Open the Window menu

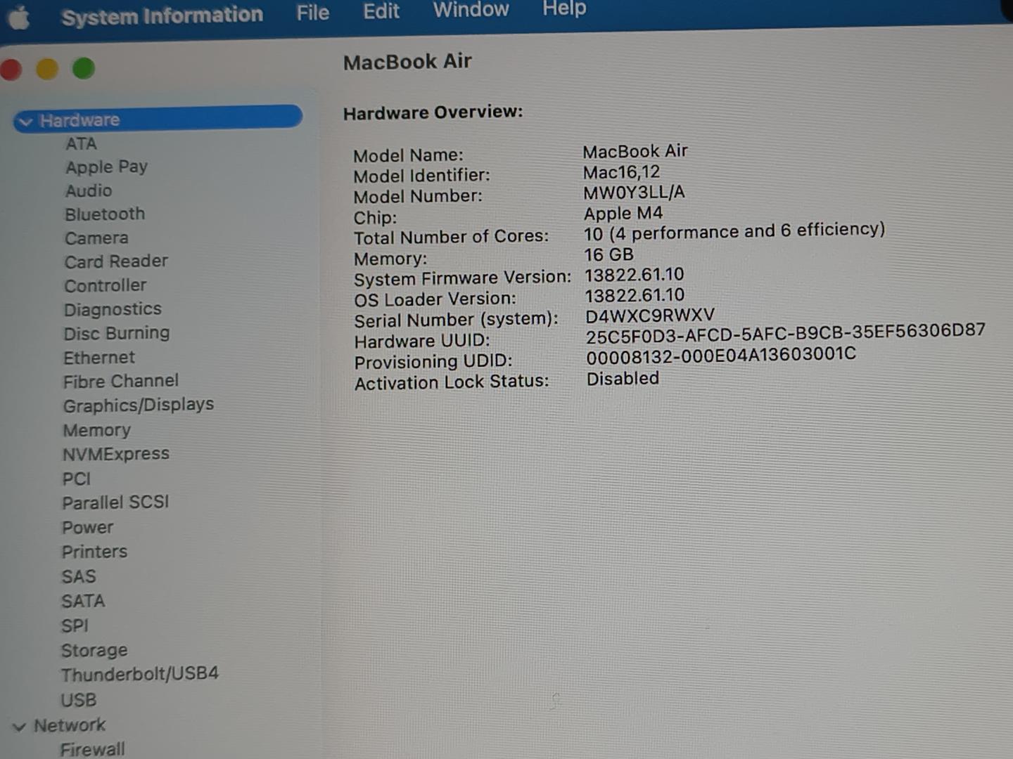coord(471,10)
